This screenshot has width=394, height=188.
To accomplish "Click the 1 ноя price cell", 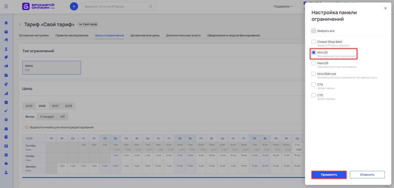I will coord(115,157).
